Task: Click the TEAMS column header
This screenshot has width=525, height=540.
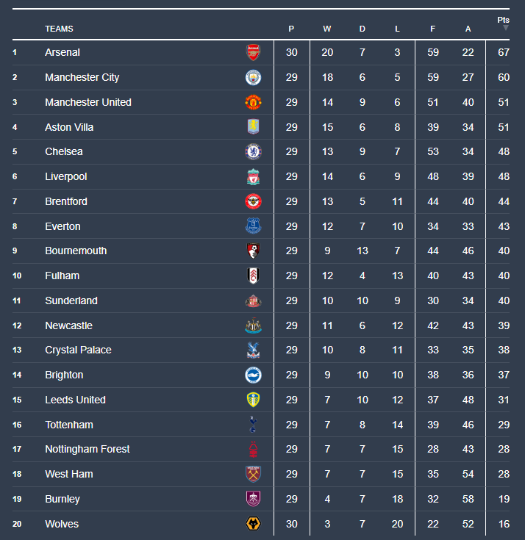Action: pyautogui.click(x=59, y=29)
